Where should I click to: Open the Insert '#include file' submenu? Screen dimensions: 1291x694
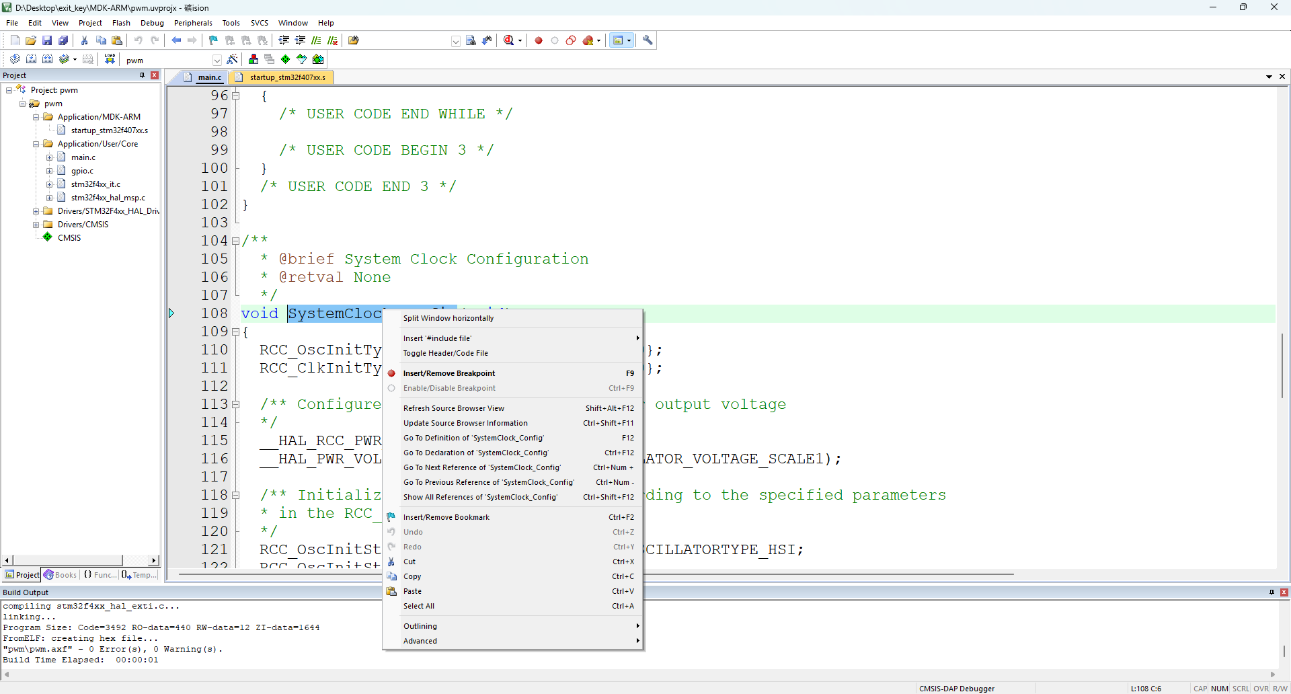(512, 338)
